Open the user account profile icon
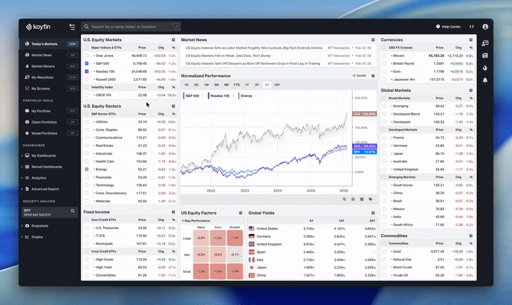The width and height of the screenshot is (512, 305). 485,27
